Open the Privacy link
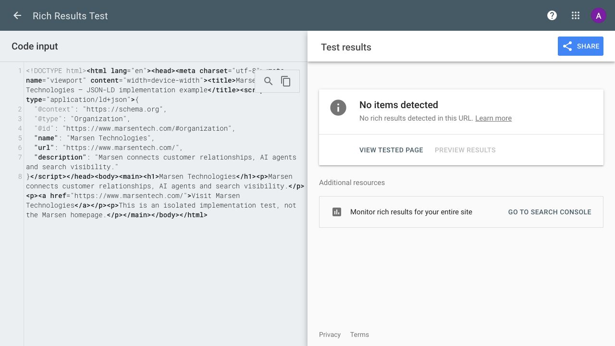 coord(330,334)
